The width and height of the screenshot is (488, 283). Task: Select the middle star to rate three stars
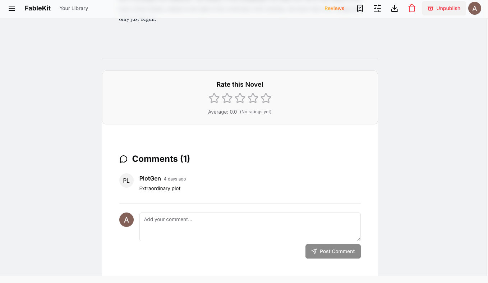click(240, 98)
